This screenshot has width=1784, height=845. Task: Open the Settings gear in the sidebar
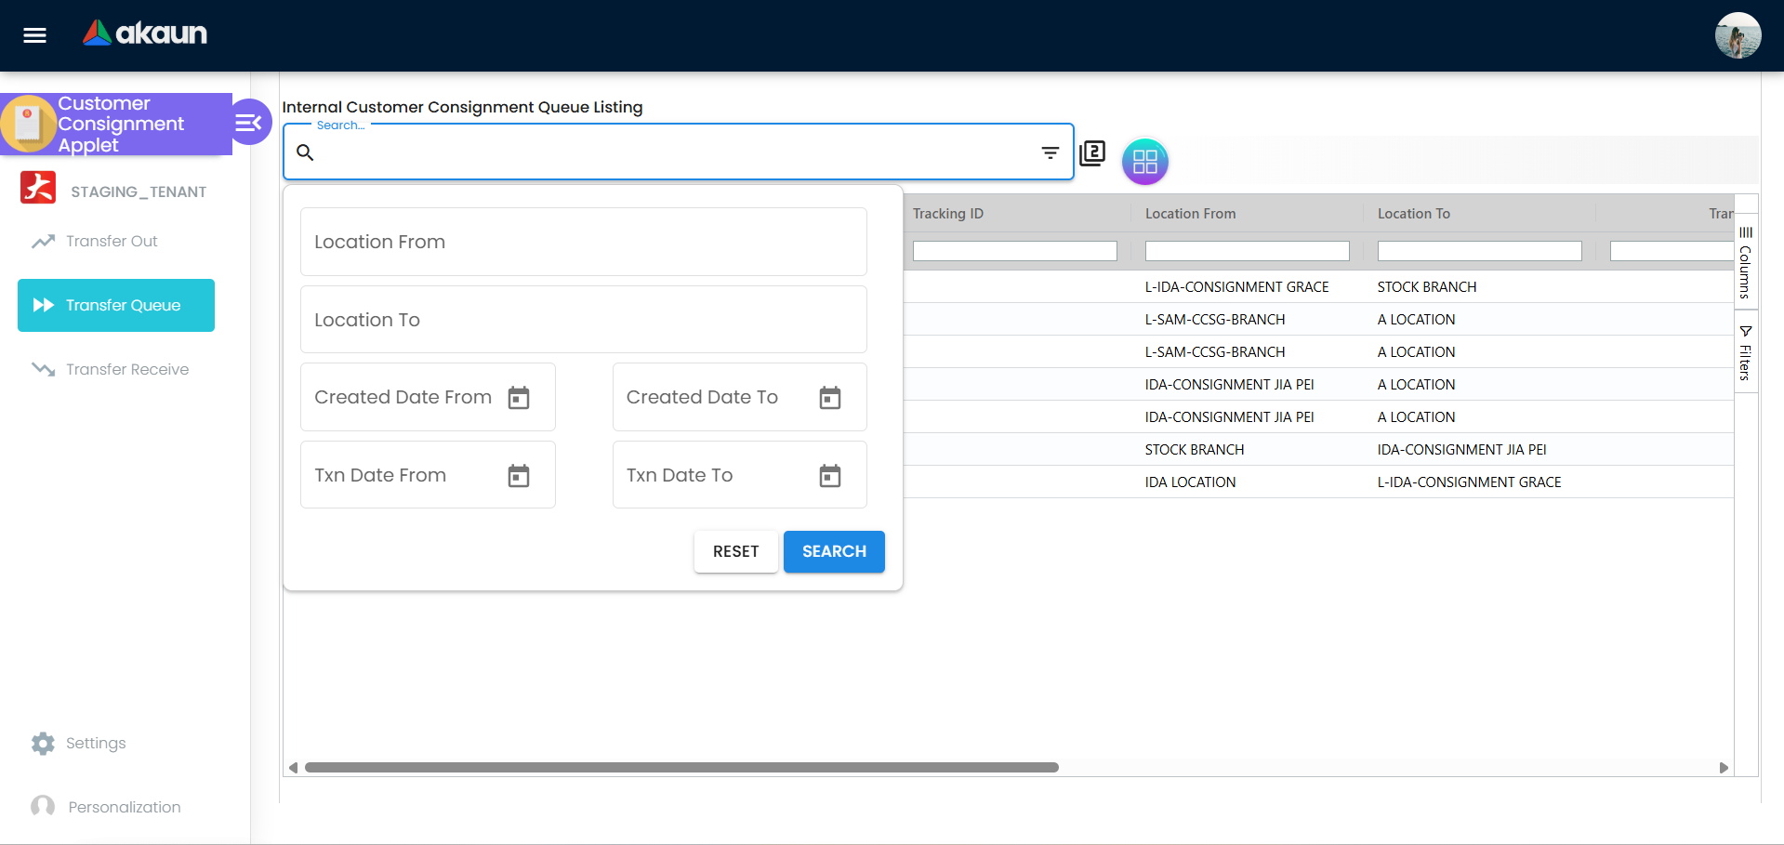[43, 743]
